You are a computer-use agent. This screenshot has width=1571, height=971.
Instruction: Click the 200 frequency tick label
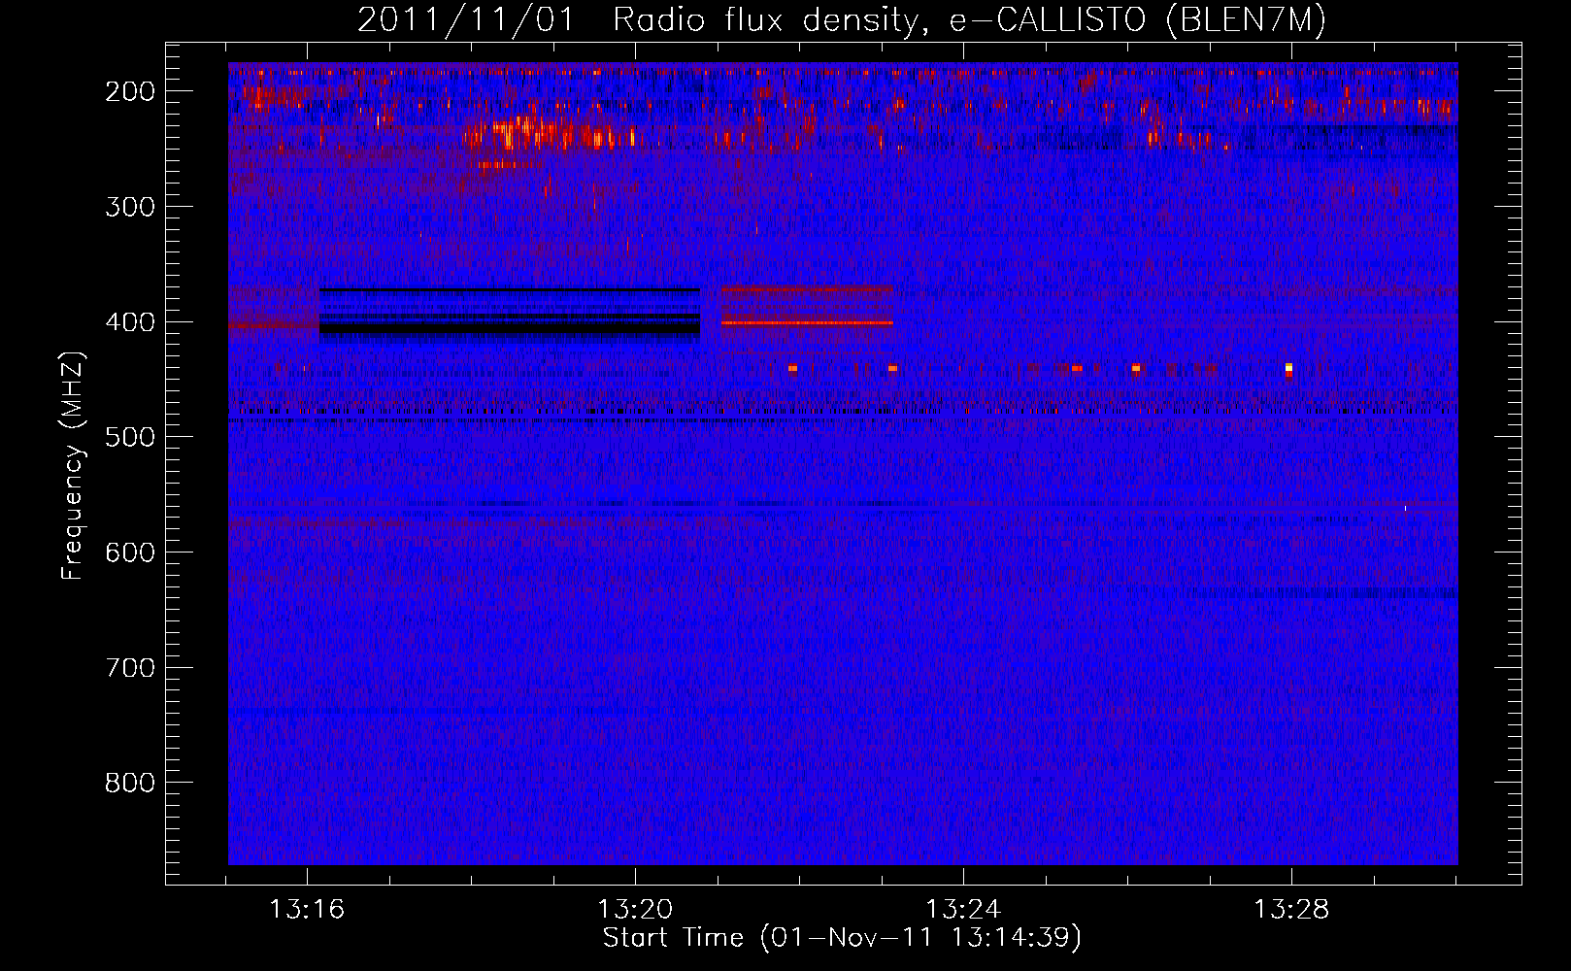coord(130,91)
